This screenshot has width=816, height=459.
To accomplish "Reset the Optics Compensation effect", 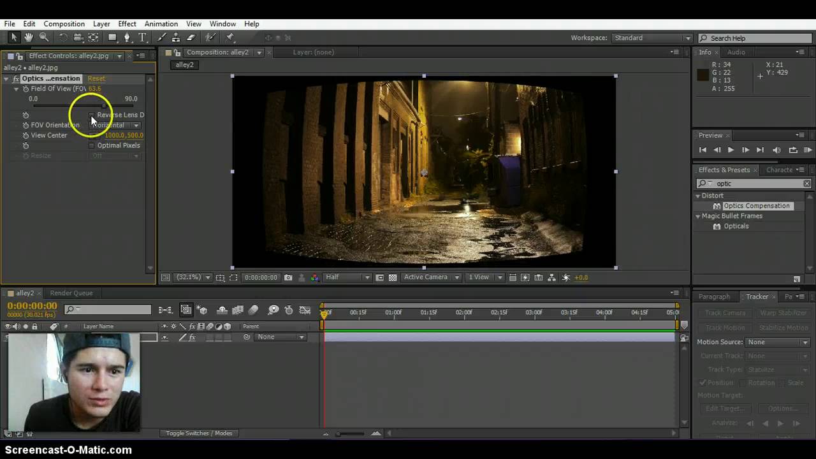I will click(96, 78).
